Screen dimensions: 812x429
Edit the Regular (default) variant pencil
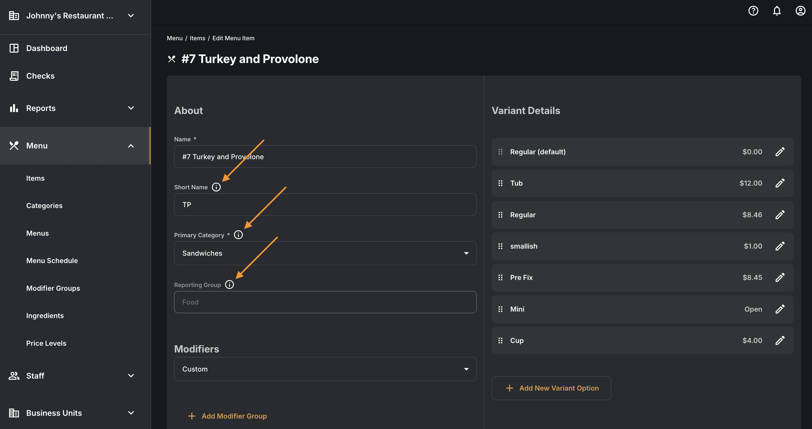(x=780, y=152)
